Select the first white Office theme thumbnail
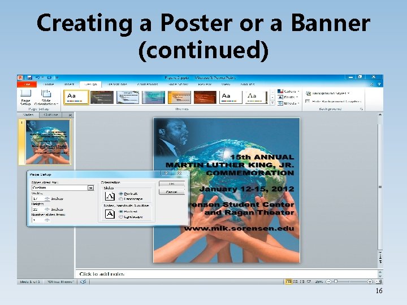Screen dimensions: 407x305 (76, 97)
